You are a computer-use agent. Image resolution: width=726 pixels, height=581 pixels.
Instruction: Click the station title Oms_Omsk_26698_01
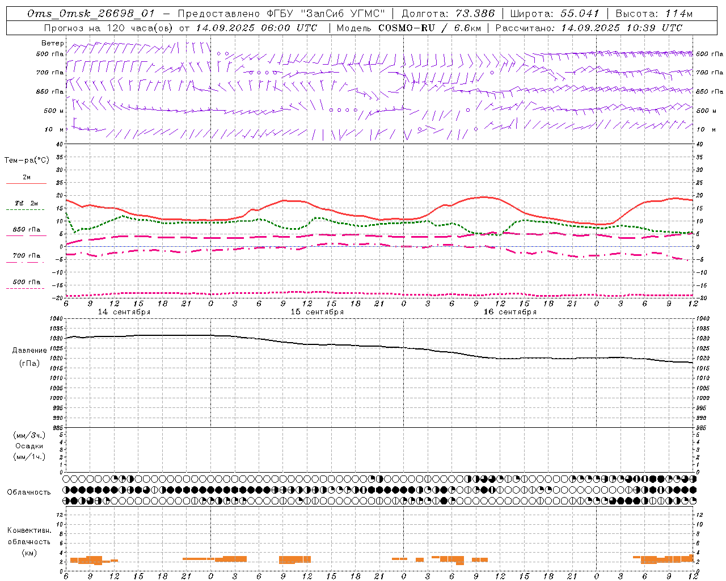point(91,14)
